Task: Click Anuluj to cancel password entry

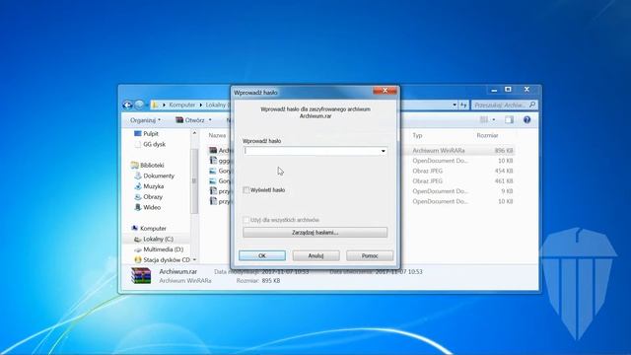Action: point(315,255)
